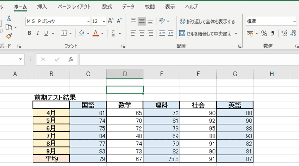The height and width of the screenshot is (166, 299).
Task: Click the Cut scissors icon
Action: pos(8,18)
